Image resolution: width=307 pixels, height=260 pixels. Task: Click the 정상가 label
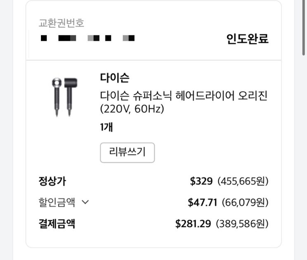[52, 181]
